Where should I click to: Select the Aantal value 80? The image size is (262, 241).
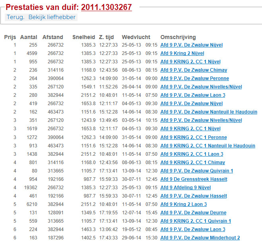point(35,171)
